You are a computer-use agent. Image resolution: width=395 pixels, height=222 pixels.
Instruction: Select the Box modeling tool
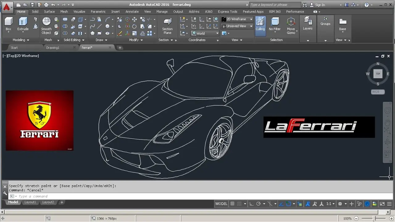point(9,24)
